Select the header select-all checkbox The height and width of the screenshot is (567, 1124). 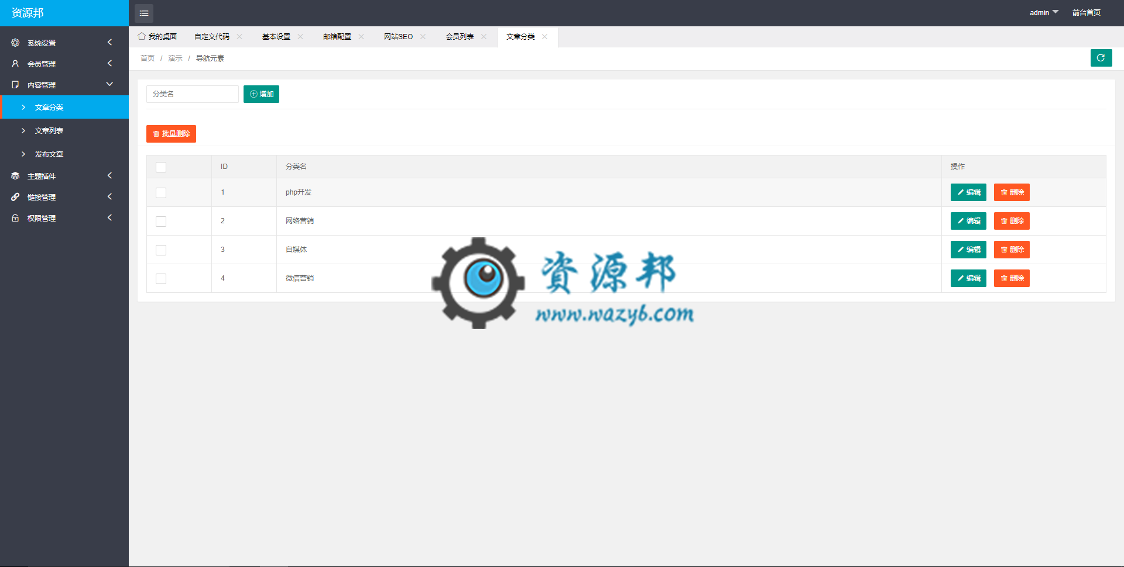161,167
